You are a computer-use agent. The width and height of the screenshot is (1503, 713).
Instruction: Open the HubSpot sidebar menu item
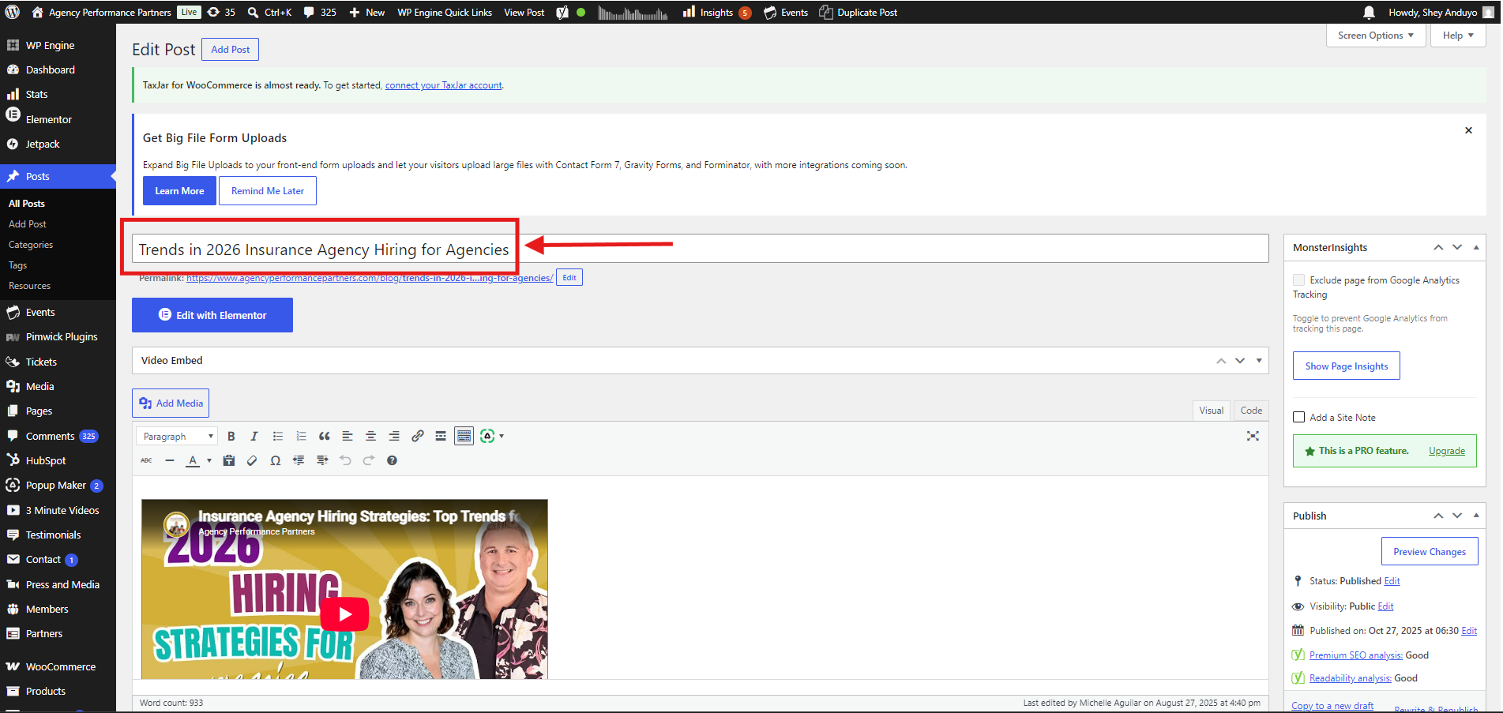[x=46, y=460]
